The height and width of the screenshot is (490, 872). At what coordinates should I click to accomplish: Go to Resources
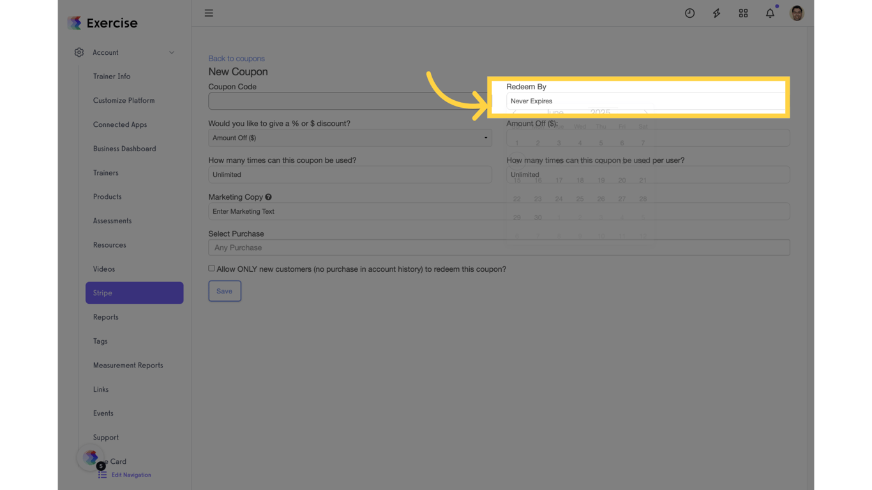110,245
